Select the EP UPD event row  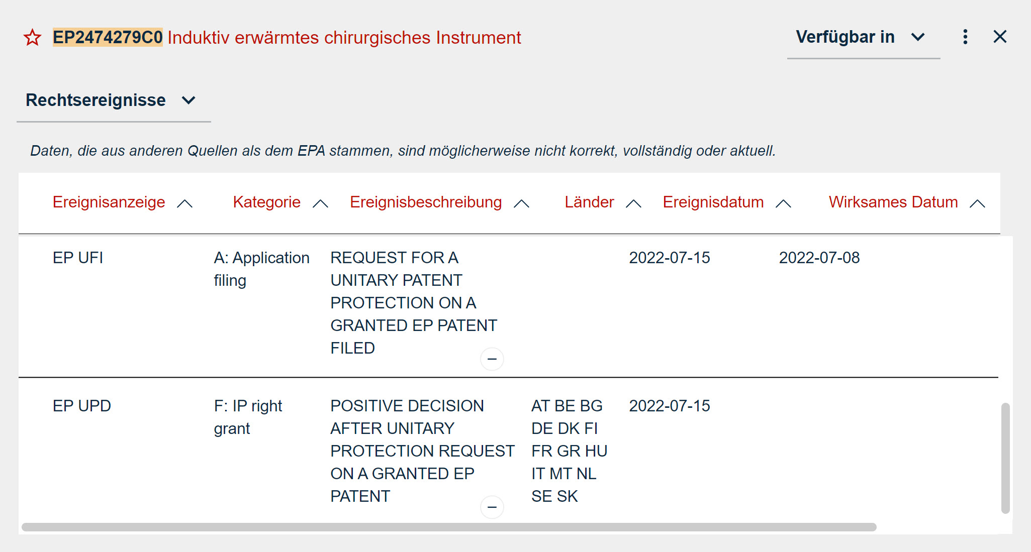(x=82, y=406)
